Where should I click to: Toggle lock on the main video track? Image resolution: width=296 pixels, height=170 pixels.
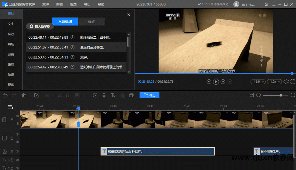(12, 120)
